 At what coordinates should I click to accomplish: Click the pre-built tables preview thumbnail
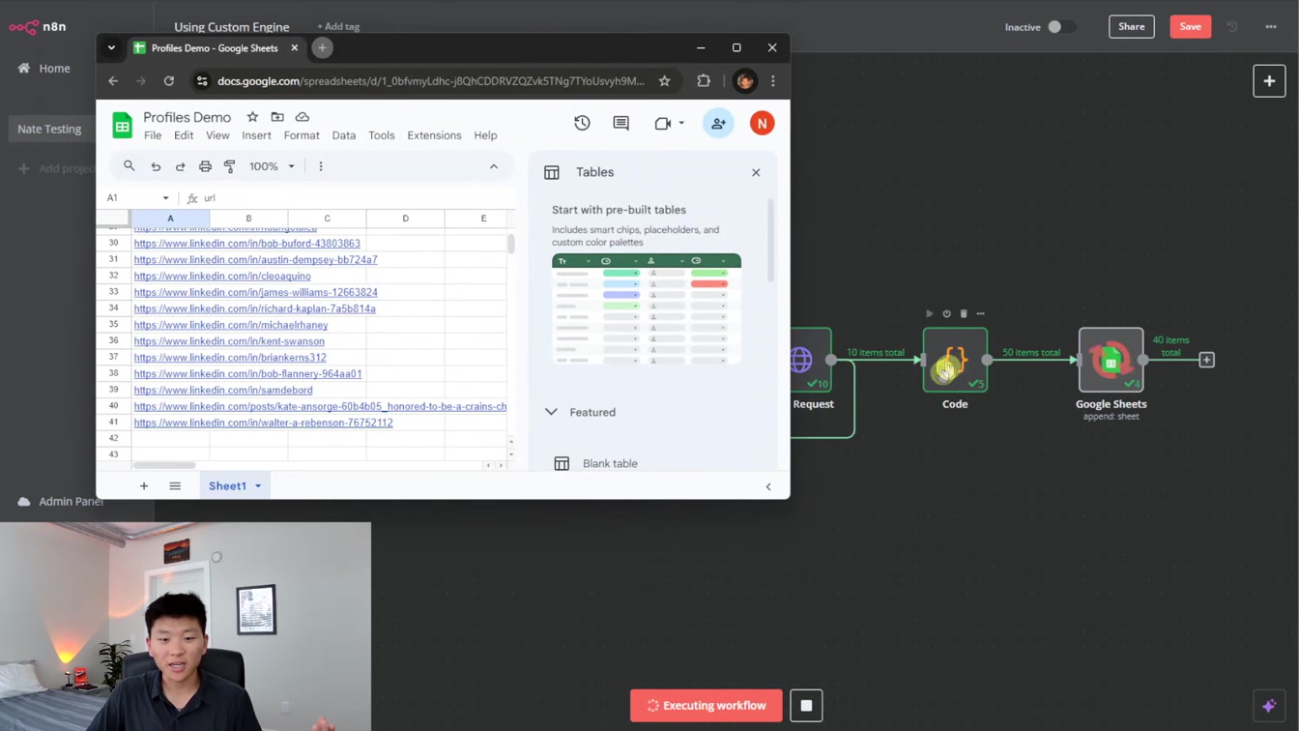(647, 309)
